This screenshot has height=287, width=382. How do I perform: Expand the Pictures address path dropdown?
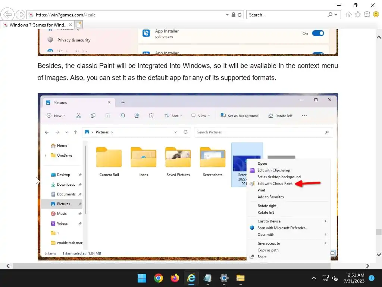coord(175,132)
